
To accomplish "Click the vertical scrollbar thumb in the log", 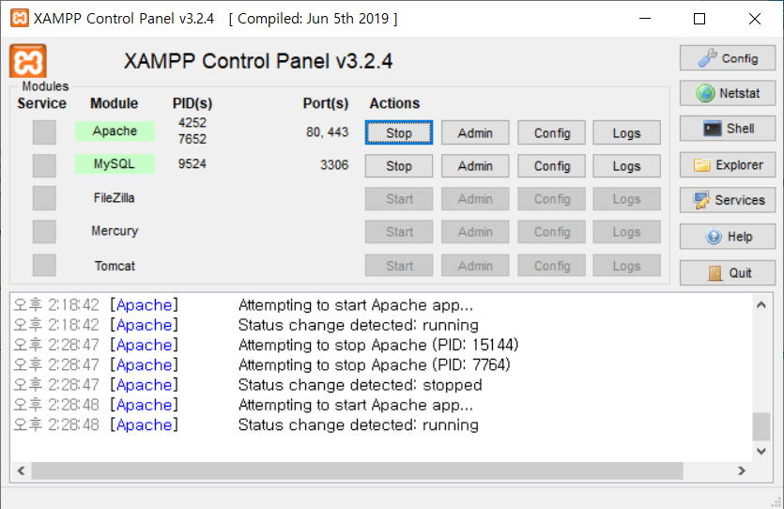I will coord(761,426).
